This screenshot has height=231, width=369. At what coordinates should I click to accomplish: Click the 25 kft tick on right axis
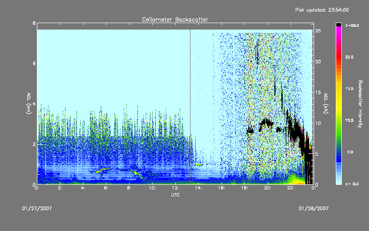click(x=318, y=31)
